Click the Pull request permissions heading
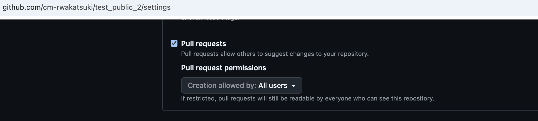This screenshot has width=538, height=121. 223,68
